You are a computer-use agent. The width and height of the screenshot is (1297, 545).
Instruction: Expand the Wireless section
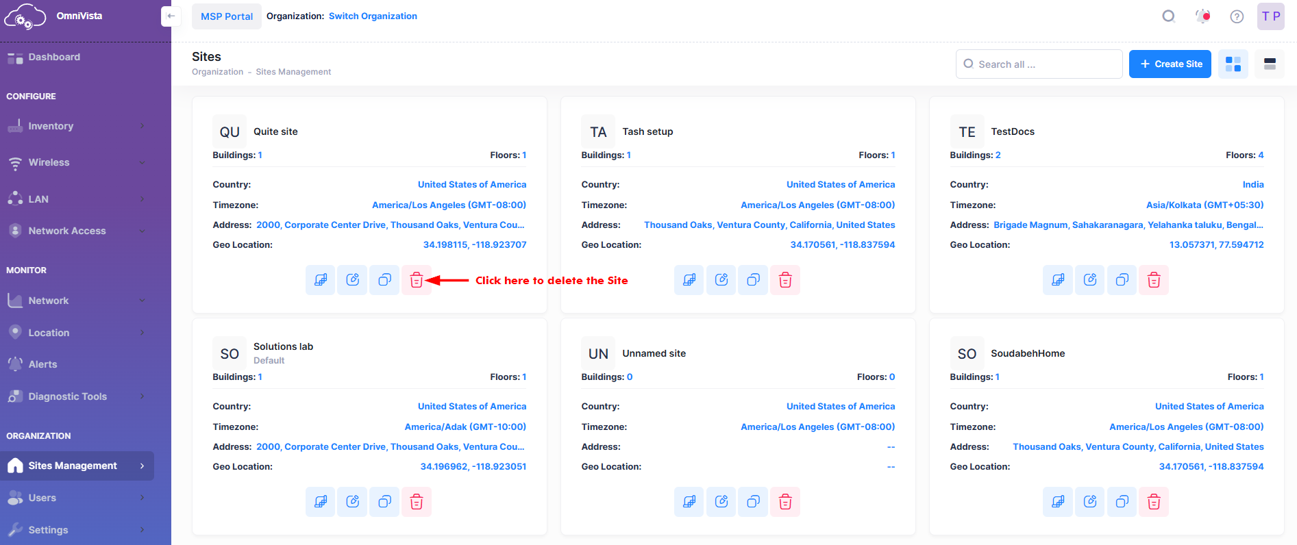[x=77, y=162]
